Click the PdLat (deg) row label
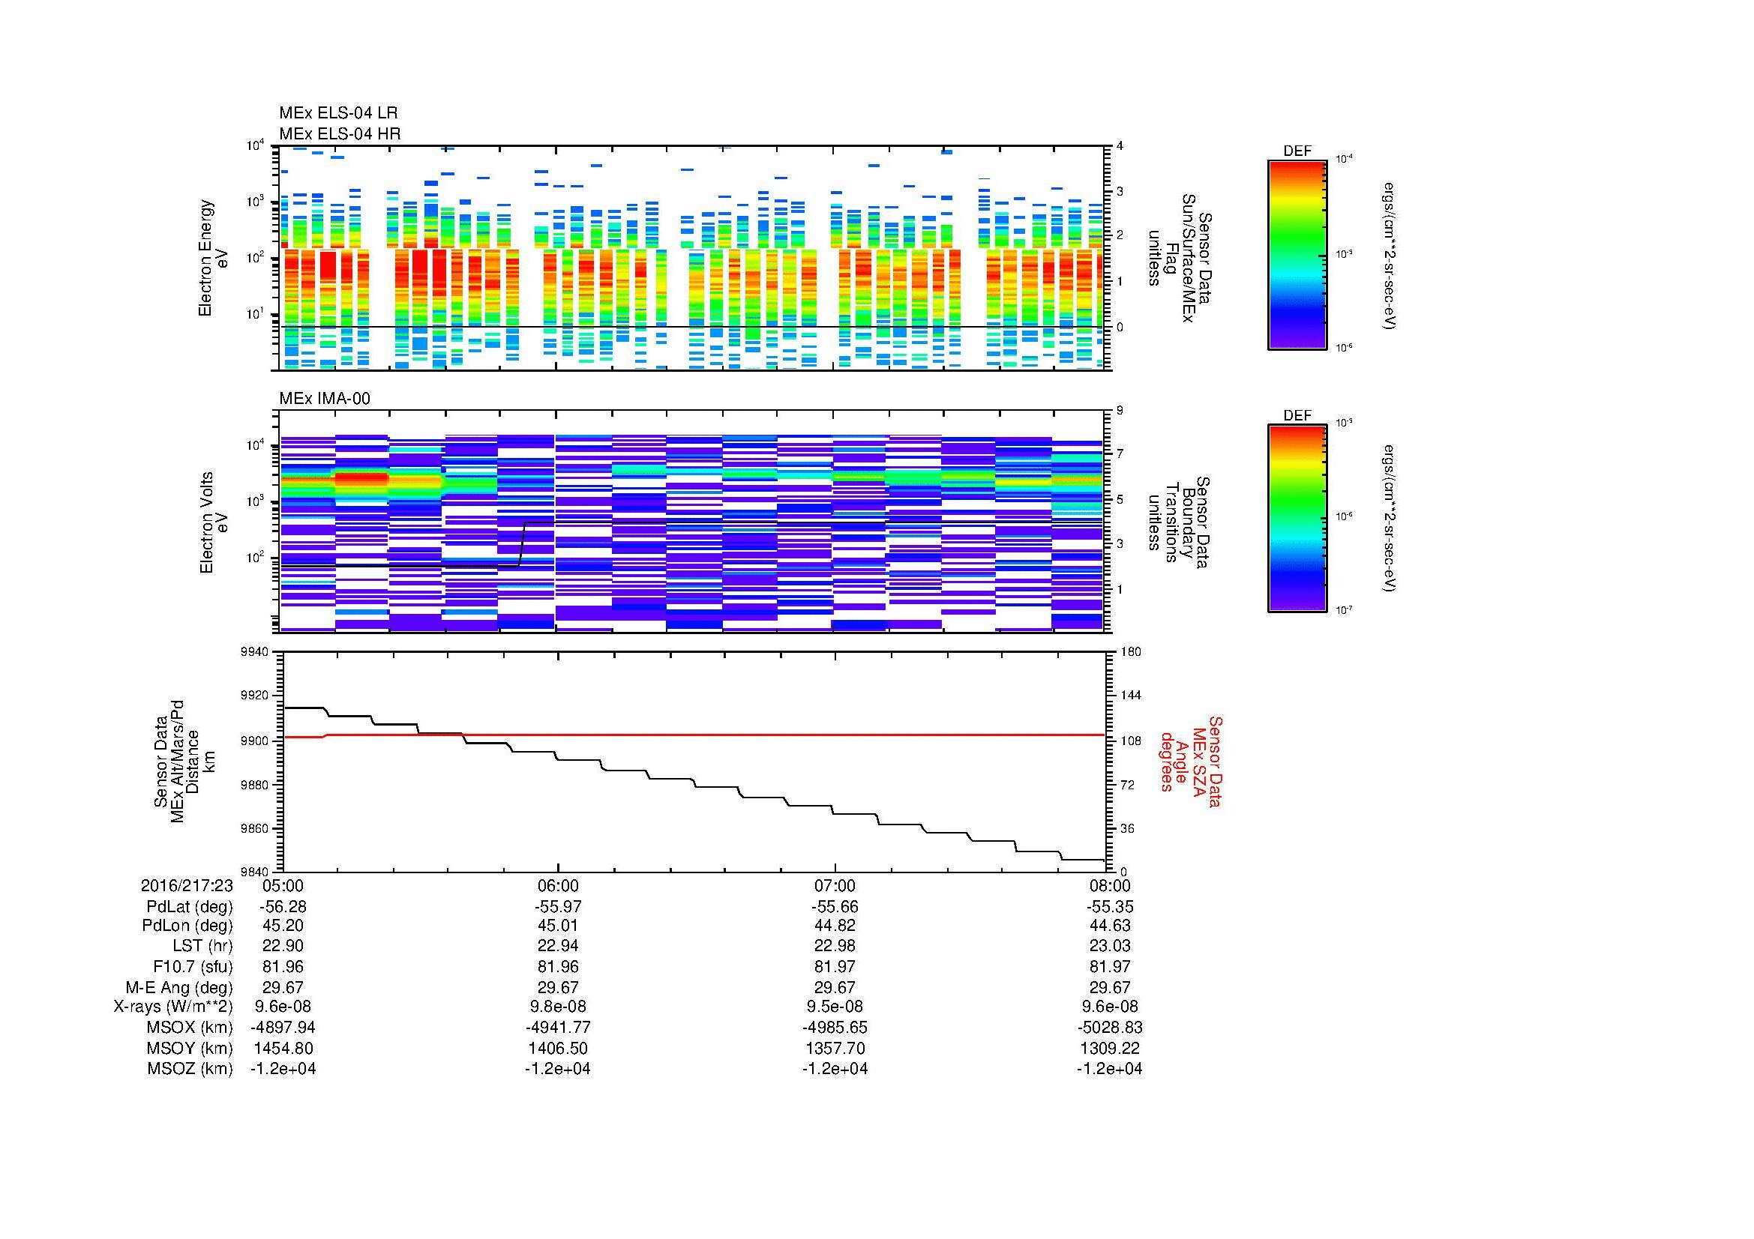This screenshot has height=1239, width=1754. click(190, 907)
